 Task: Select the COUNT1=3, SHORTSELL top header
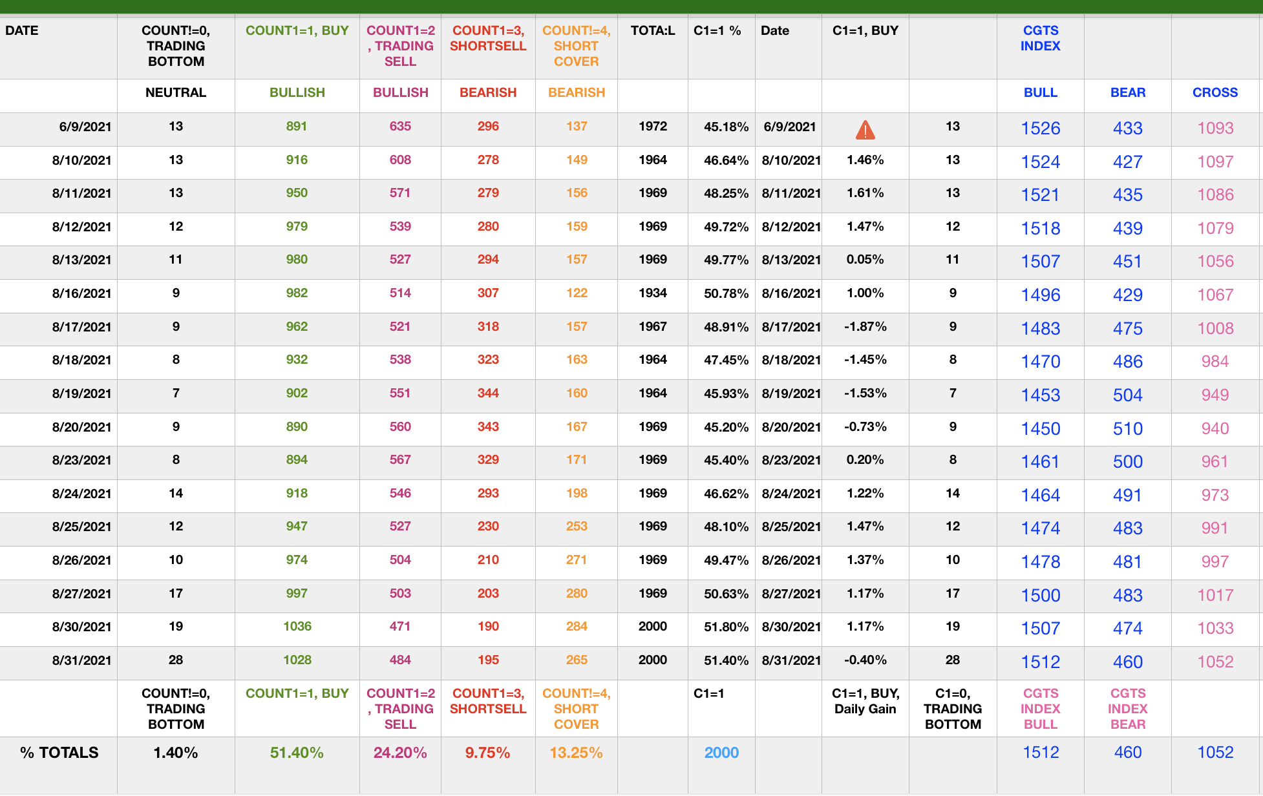tap(488, 38)
